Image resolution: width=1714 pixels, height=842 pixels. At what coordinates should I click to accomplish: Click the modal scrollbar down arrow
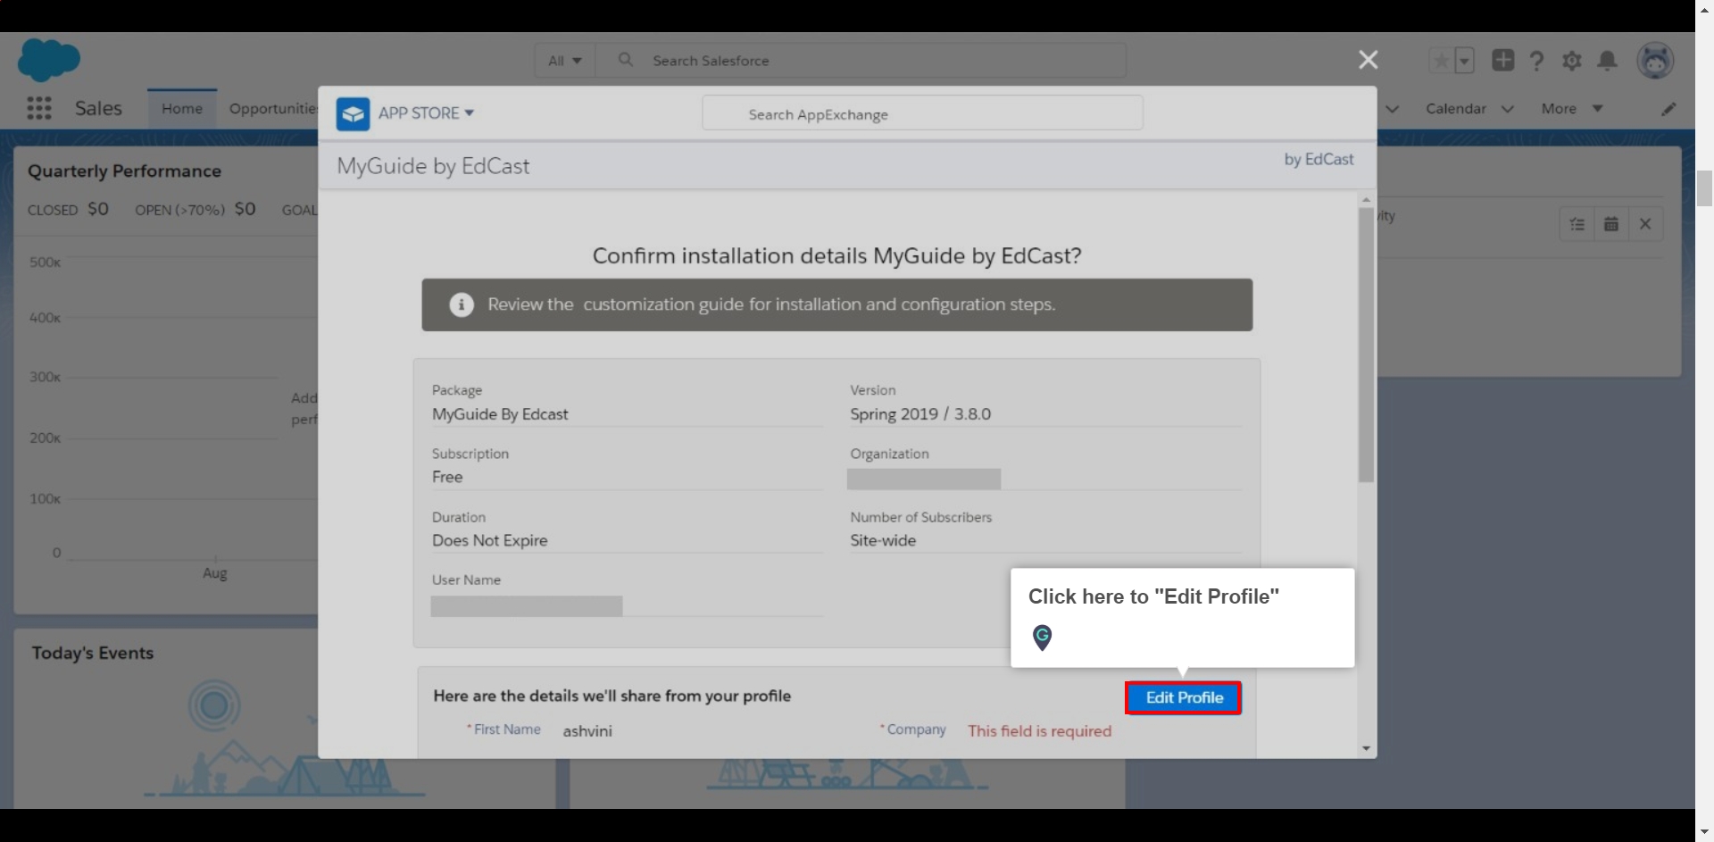tap(1366, 748)
